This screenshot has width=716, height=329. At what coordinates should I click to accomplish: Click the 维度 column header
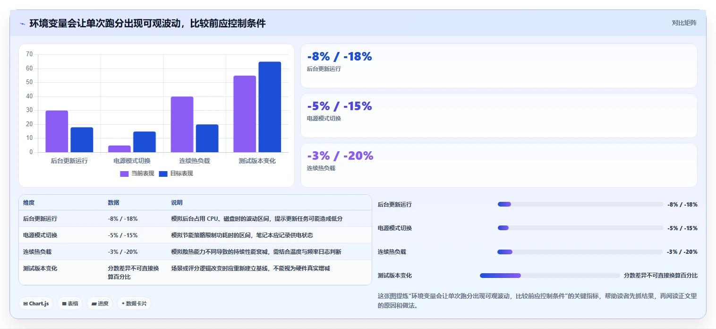[29, 203]
